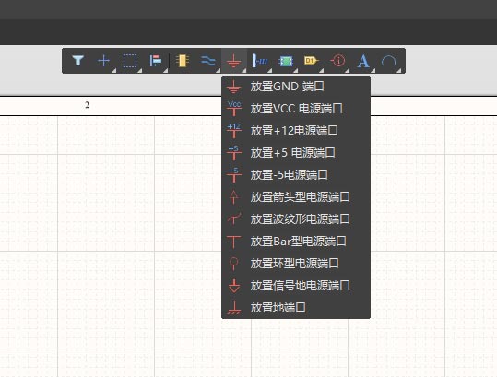Viewport: 497px width, 377px height.
Task: Expand the text string tool dropdown triangle
Action: click(x=373, y=71)
